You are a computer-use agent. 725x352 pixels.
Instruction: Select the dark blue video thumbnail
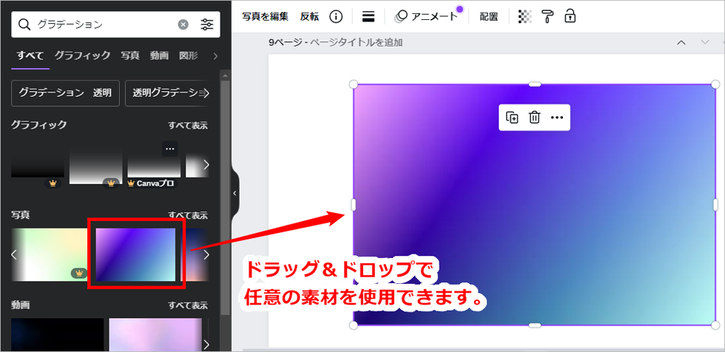coord(58,334)
